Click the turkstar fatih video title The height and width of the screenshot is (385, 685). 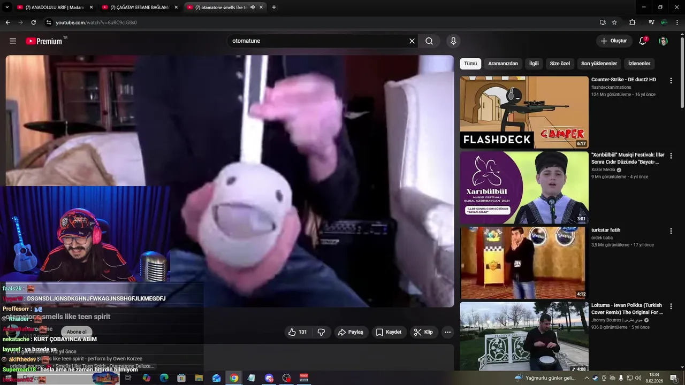tap(606, 230)
